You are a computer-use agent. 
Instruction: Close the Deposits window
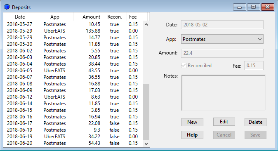coord(268,7)
